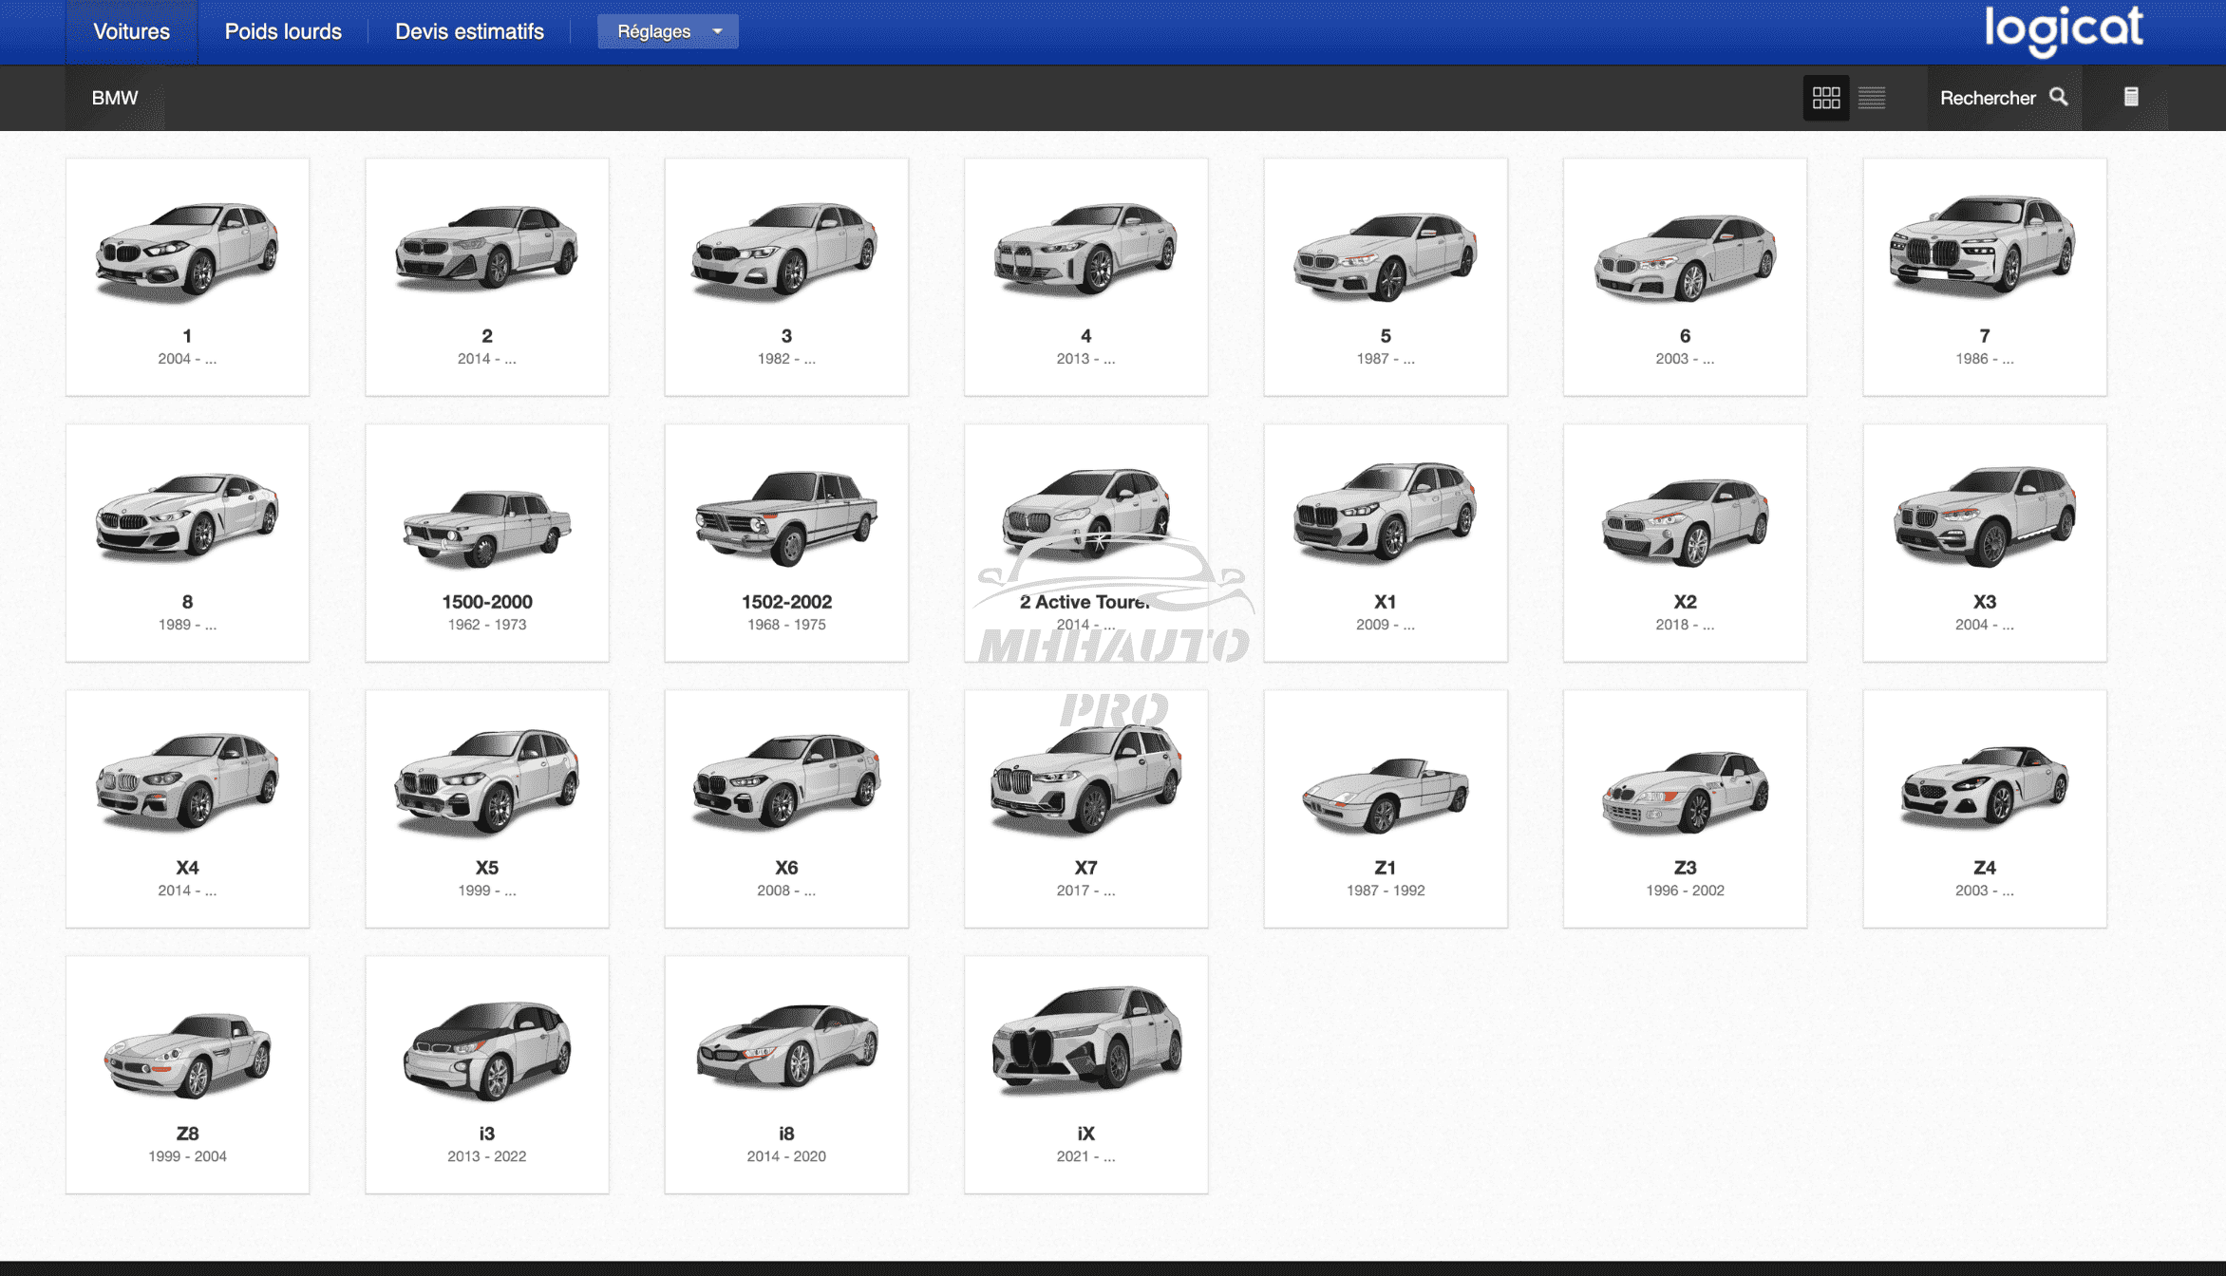
Task: Open the clipboard icon in toolbar
Action: pos(2131,97)
